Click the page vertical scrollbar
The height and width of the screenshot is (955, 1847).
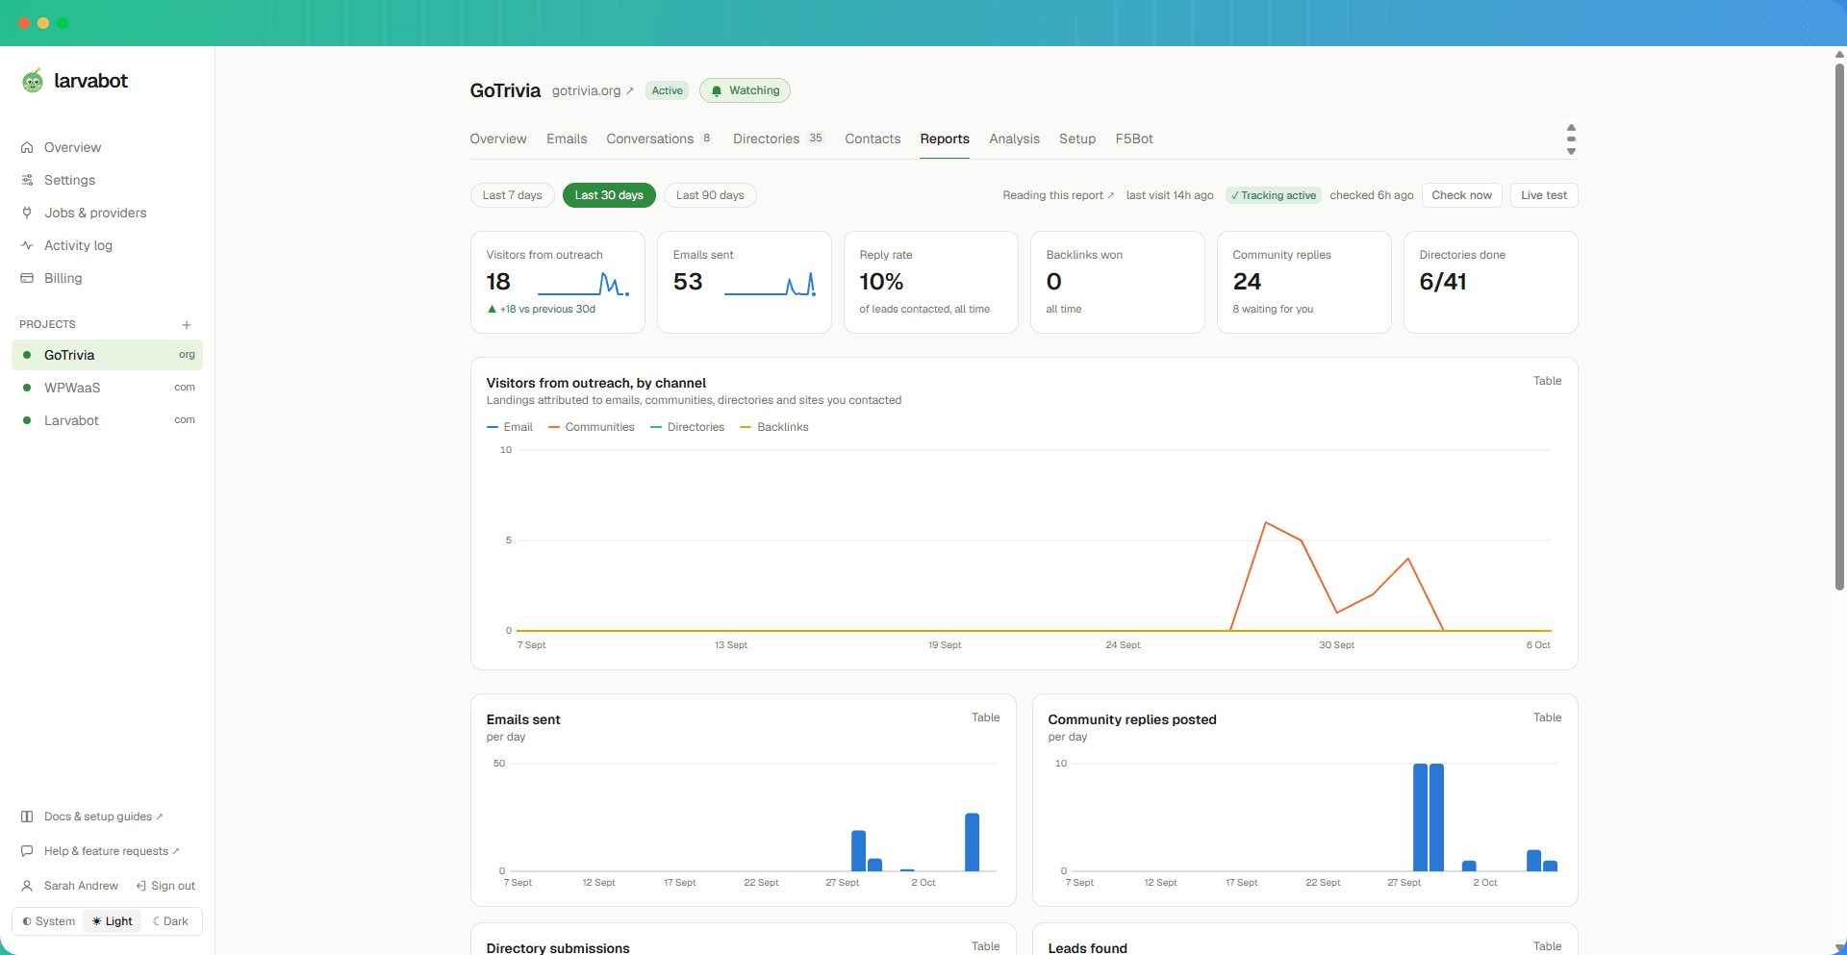1839,327
